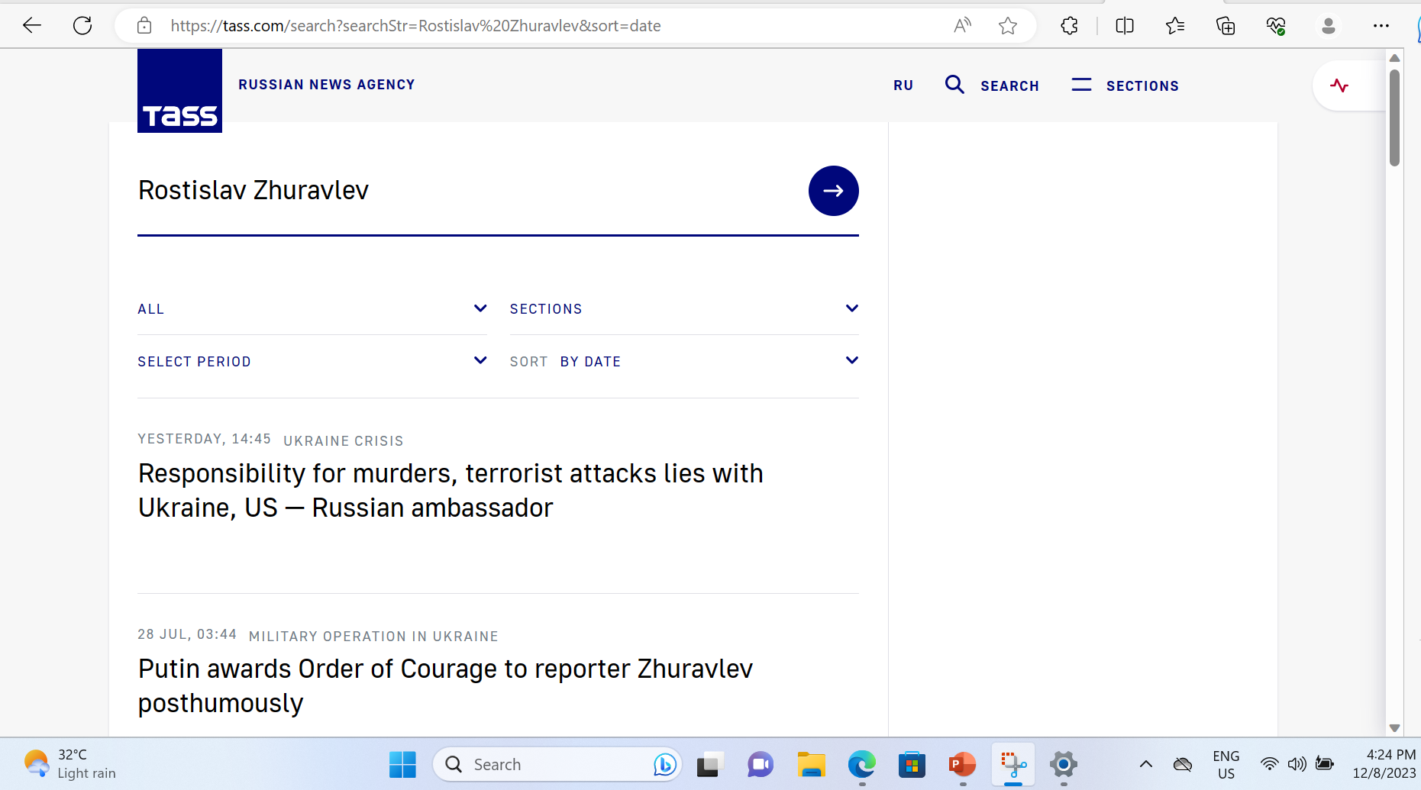This screenshot has height=790, width=1421.
Task: Open Browser essentials heart icon
Action: pyautogui.click(x=1276, y=26)
